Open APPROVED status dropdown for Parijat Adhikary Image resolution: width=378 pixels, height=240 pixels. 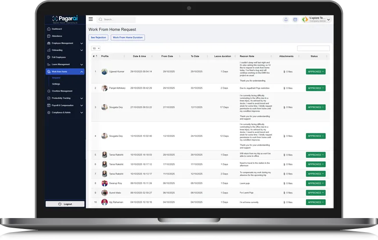coord(316,88)
